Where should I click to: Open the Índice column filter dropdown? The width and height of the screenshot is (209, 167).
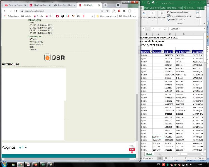pos(174,52)
